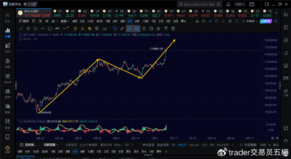This screenshot has width=291, height=159.
Task: Hide the MA indicator with eye icon
Action: tap(36, 39)
